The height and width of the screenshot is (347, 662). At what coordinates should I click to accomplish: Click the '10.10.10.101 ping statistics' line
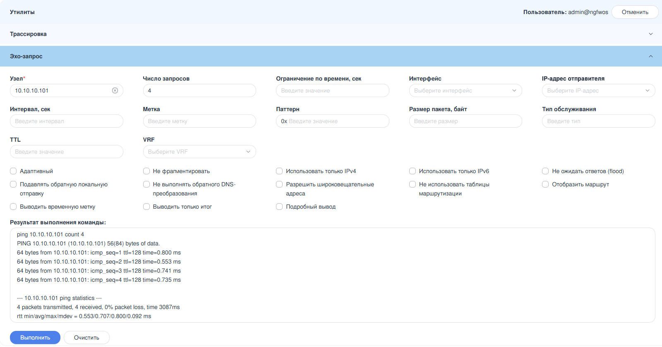click(59, 298)
